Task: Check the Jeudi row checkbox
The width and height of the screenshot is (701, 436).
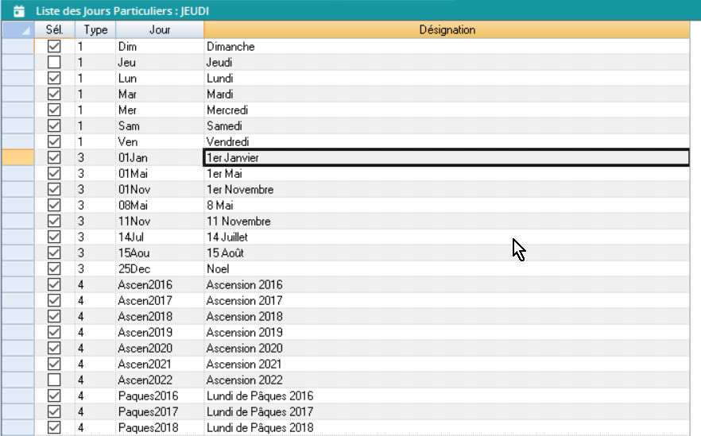Action: coord(54,63)
